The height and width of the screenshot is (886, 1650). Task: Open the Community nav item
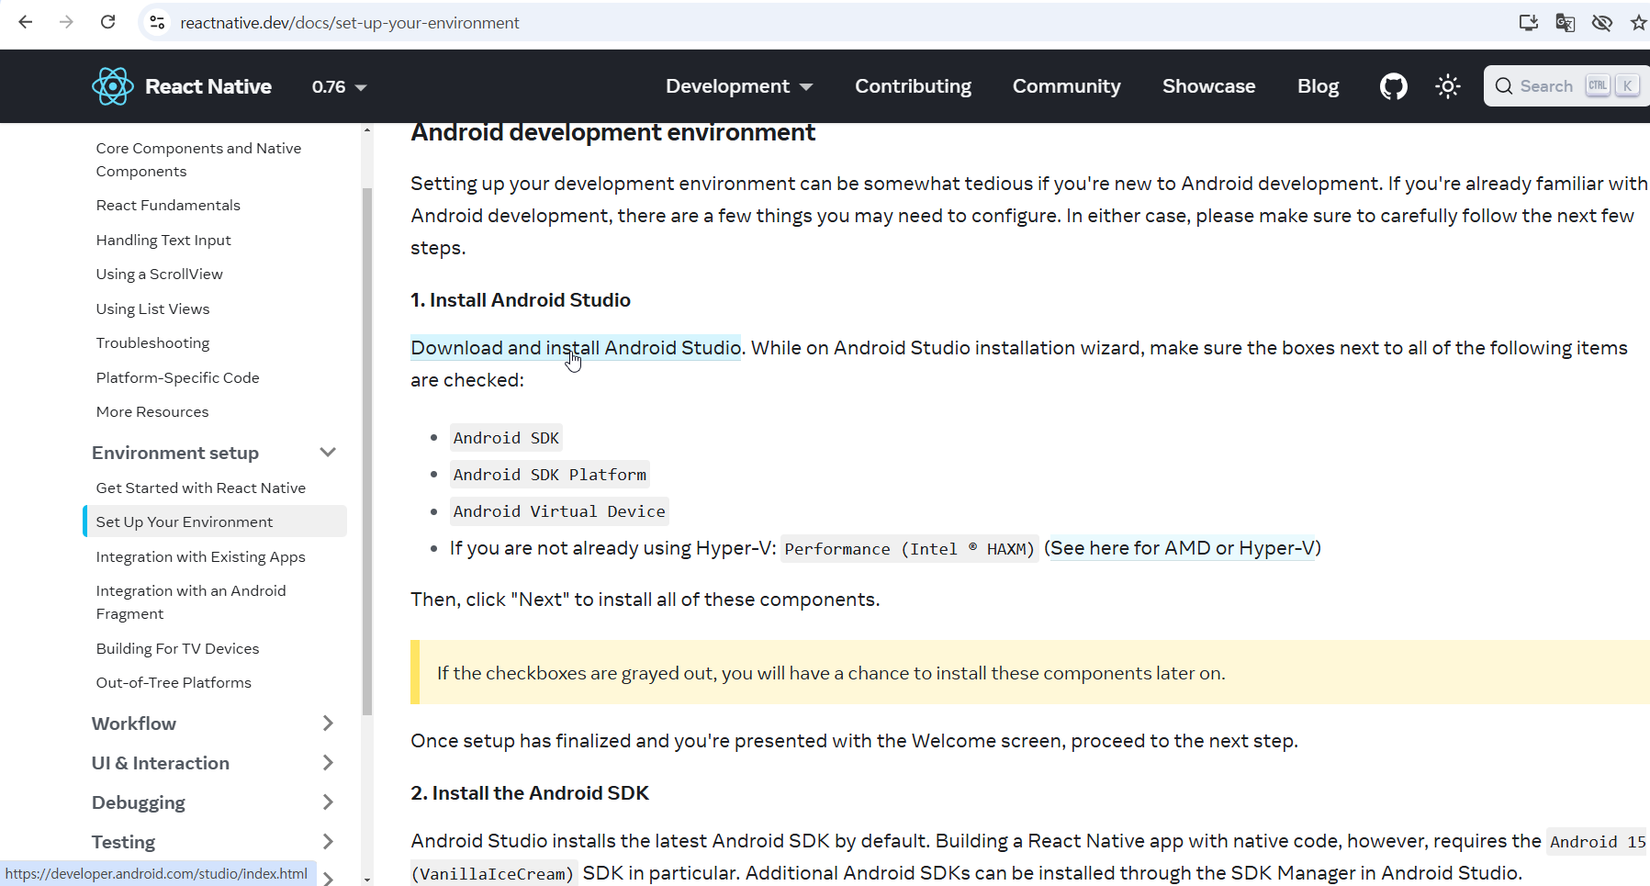(1066, 86)
